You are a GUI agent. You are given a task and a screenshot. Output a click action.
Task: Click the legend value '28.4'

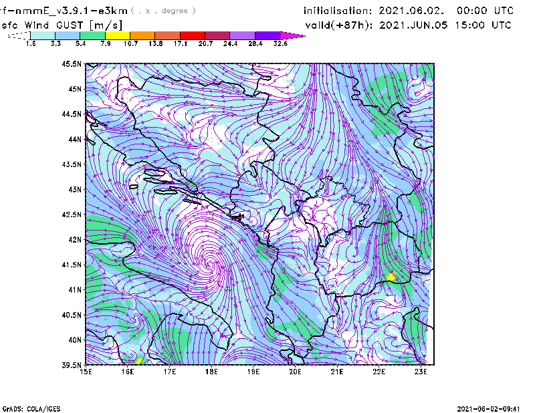point(255,43)
